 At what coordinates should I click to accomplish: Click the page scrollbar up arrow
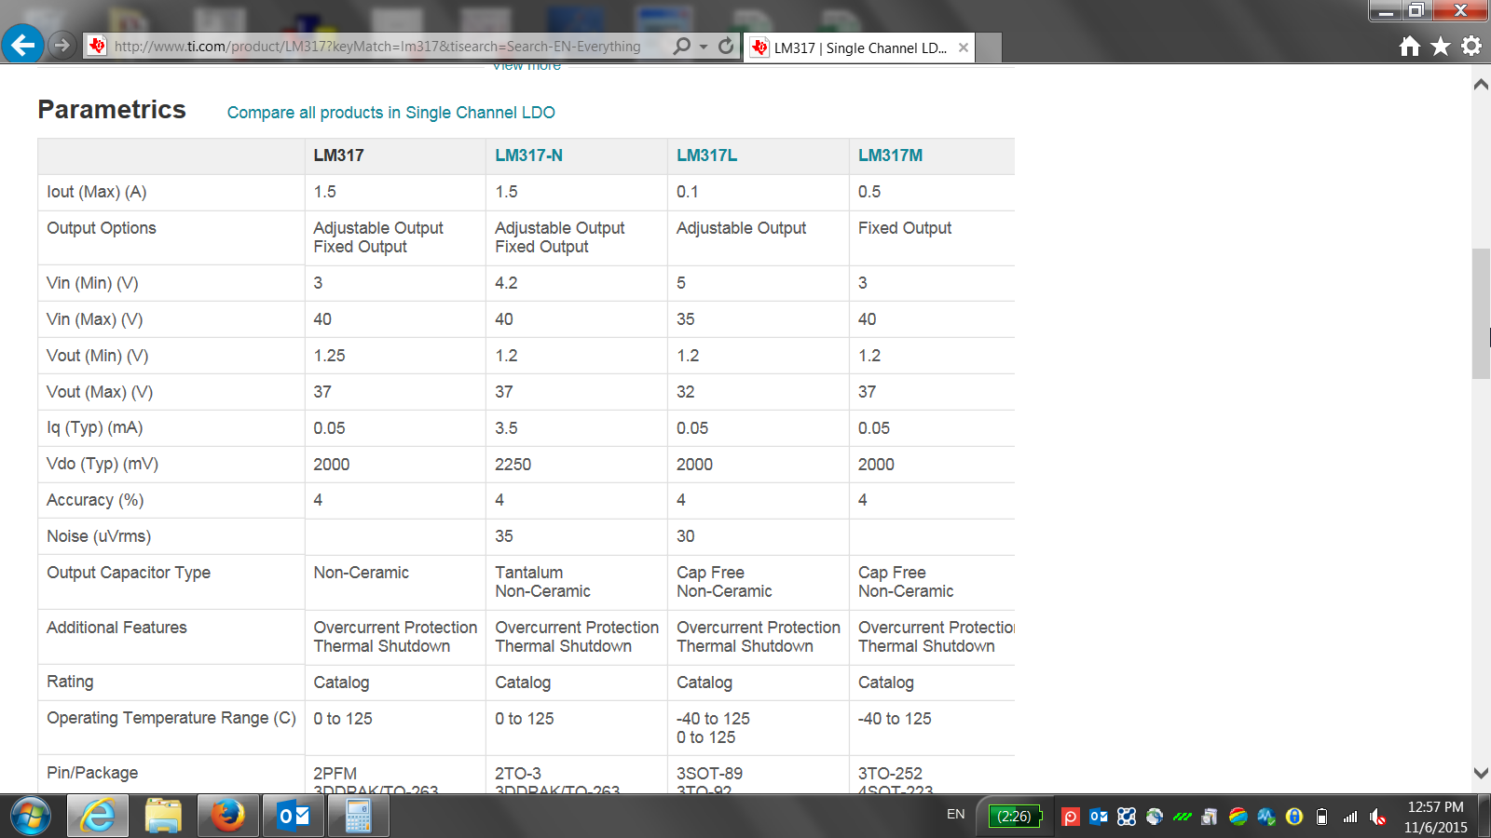(x=1481, y=85)
